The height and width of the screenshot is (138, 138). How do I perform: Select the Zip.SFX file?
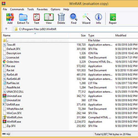(x=11, y=126)
